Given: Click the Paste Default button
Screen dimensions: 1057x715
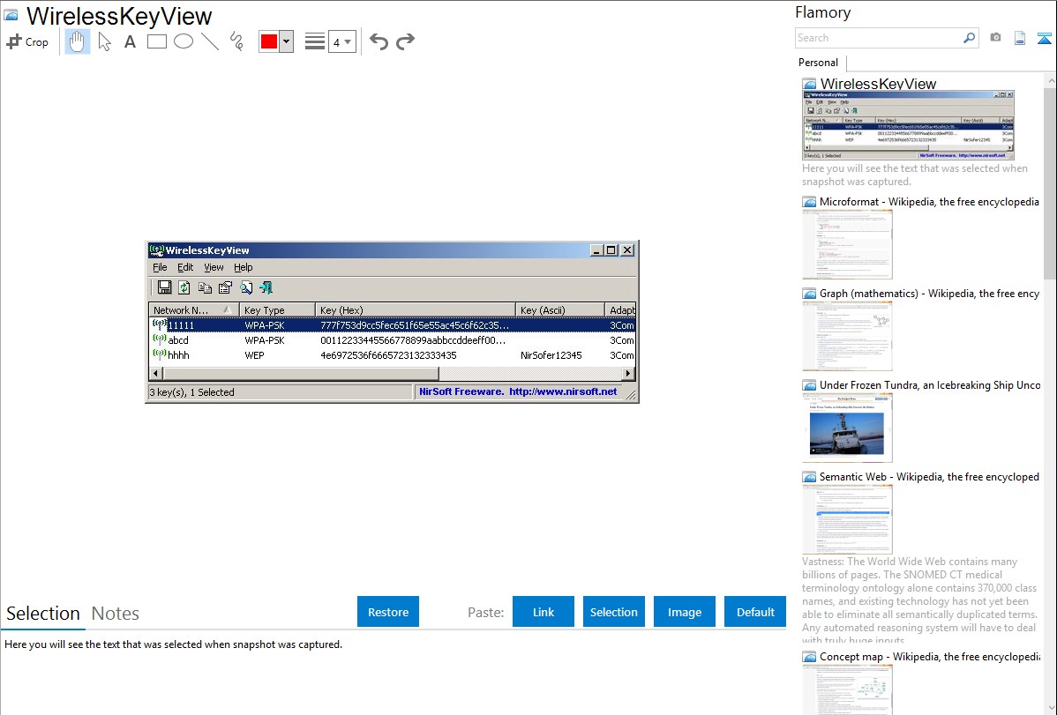Looking at the screenshot, I should coord(755,612).
